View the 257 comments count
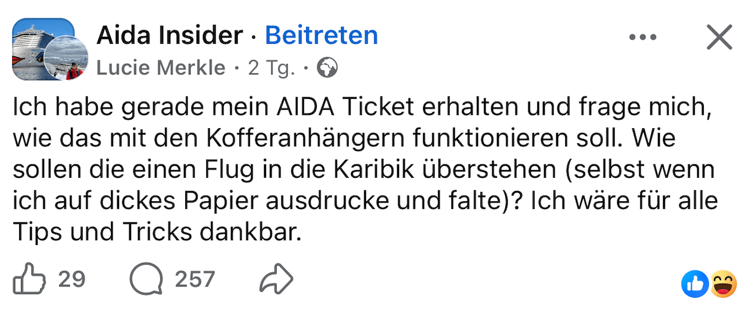Viewport: 756px width, 320px height. click(x=195, y=279)
